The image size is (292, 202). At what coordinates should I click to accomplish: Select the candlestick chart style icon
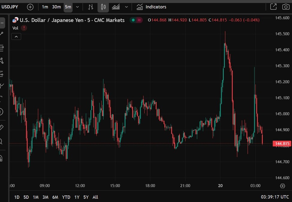(x=103, y=7)
